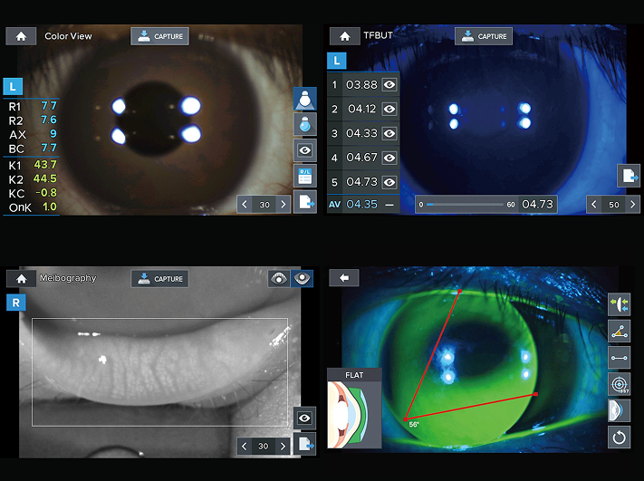Reset the view with the rotate arrow icon
644x481 pixels.
point(619,437)
